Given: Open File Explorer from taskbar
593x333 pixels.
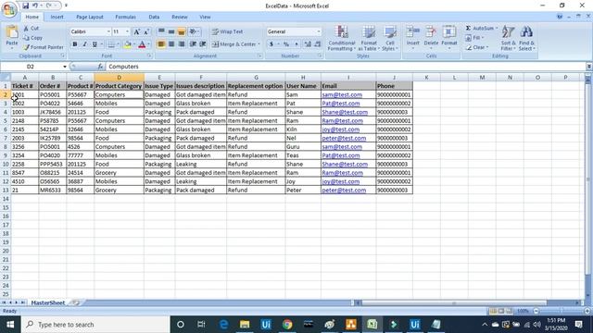Looking at the screenshot, I should coord(245,325).
